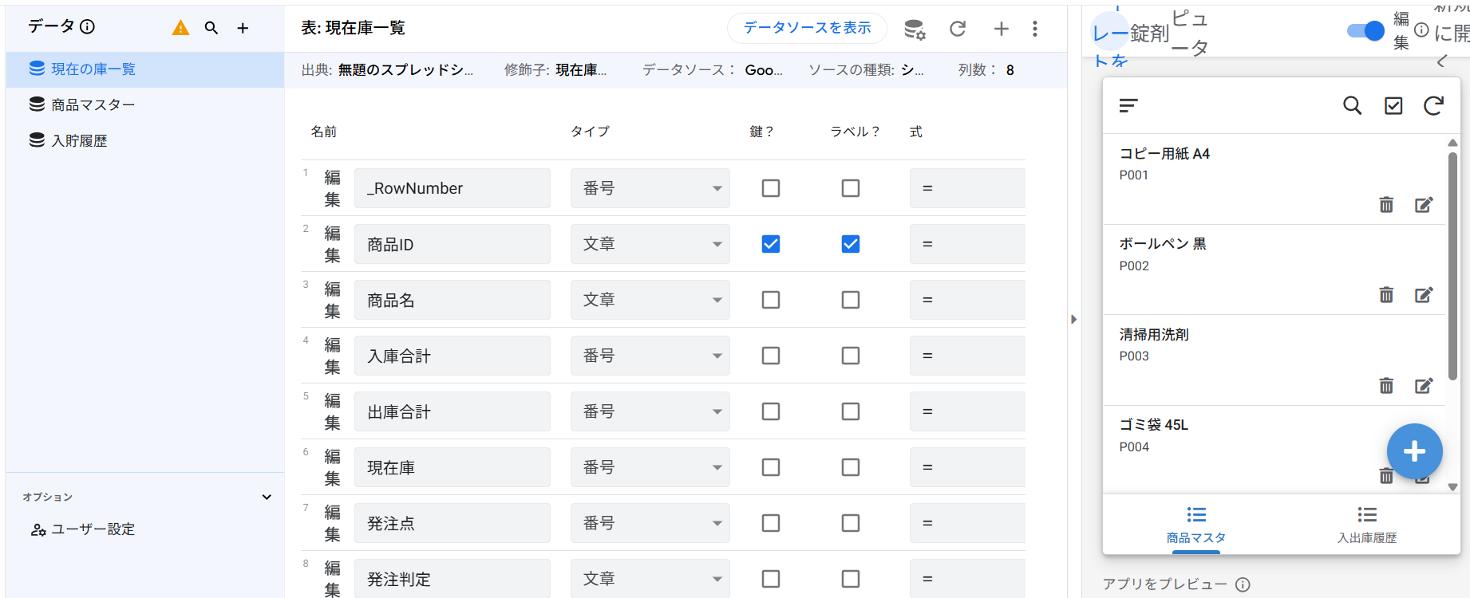Viewport: 1470px width, 598px height.
Task: Edit the 商品ID column definition
Action: [x=332, y=244]
